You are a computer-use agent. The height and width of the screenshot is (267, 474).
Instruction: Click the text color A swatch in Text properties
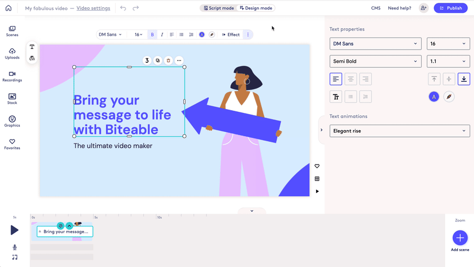click(x=434, y=97)
